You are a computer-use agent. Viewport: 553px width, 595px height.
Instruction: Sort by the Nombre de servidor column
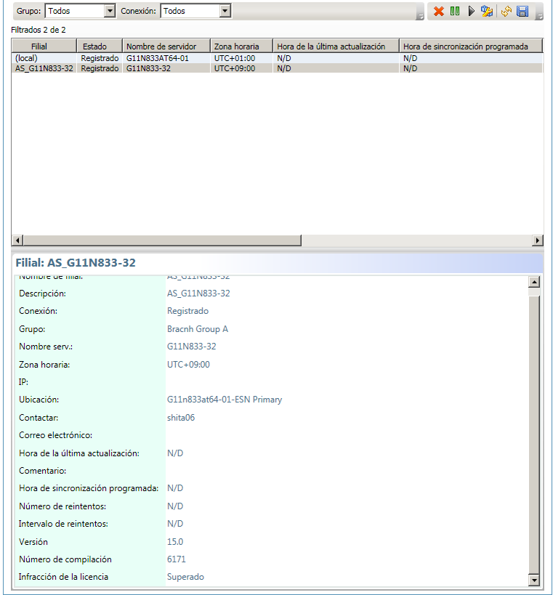[166, 46]
